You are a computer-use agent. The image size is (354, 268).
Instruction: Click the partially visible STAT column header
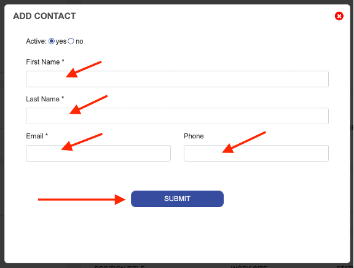pos(345,266)
